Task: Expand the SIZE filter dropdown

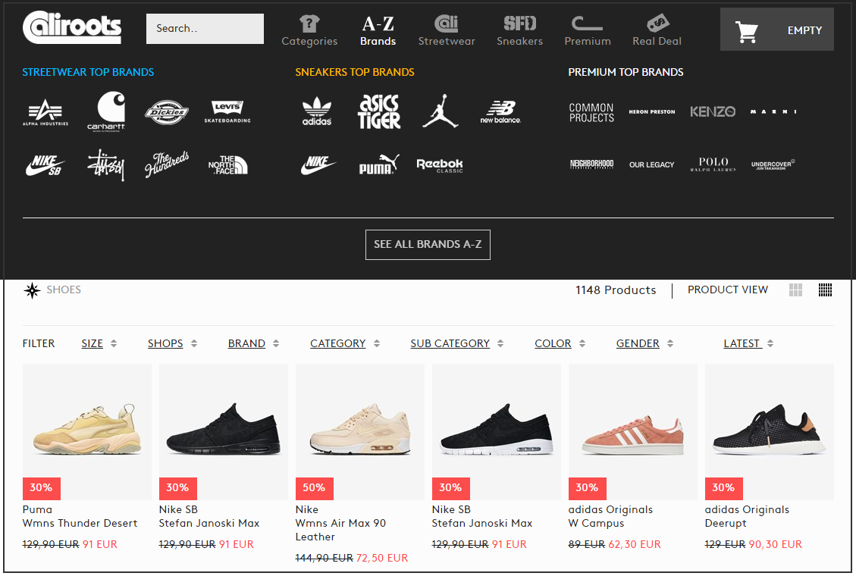Action: point(99,343)
